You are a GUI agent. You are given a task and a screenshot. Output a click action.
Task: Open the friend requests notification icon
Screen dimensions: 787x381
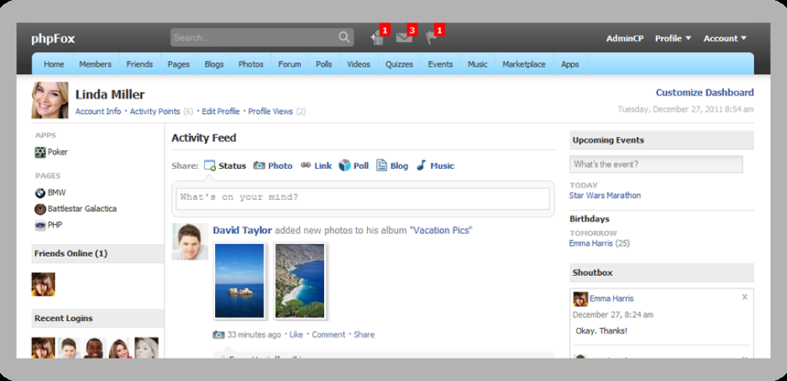[x=377, y=38]
